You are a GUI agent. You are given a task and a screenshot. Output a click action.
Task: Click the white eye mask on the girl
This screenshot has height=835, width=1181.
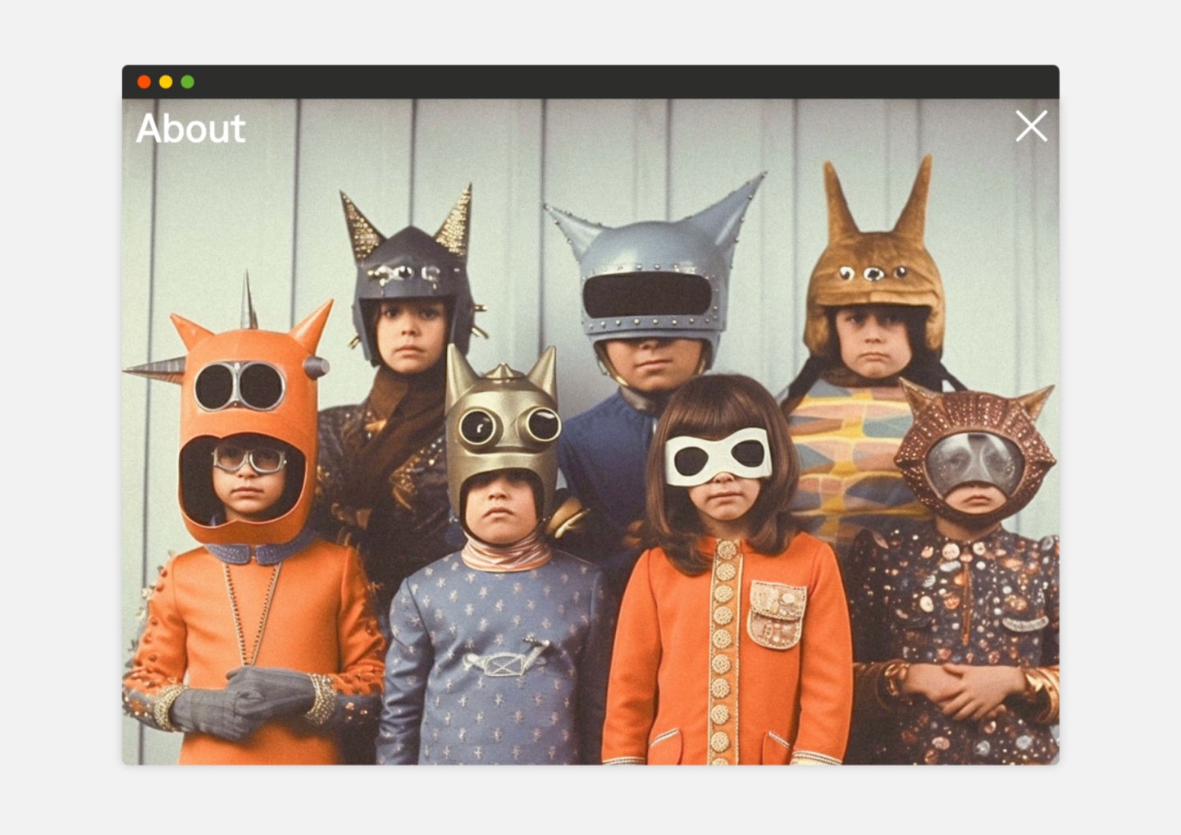point(718,454)
